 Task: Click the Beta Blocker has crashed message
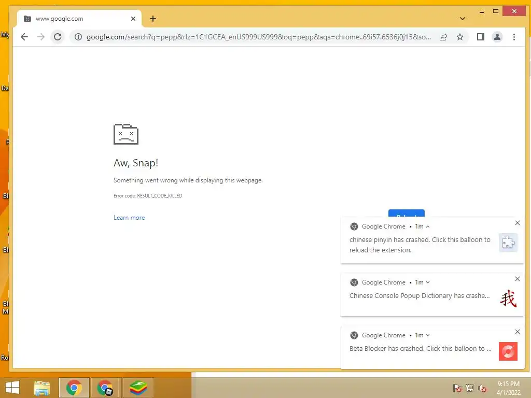[420, 349]
